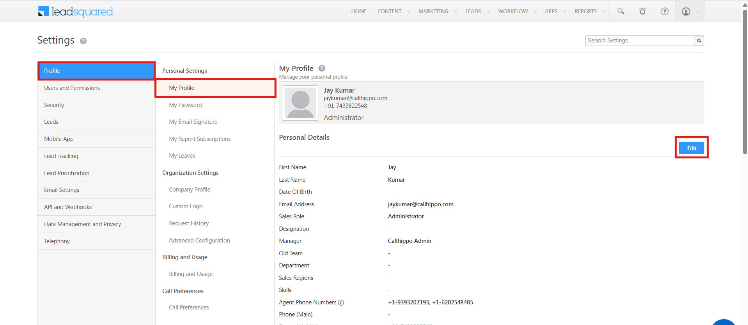Expand the APPS menu arrow

click(565, 12)
